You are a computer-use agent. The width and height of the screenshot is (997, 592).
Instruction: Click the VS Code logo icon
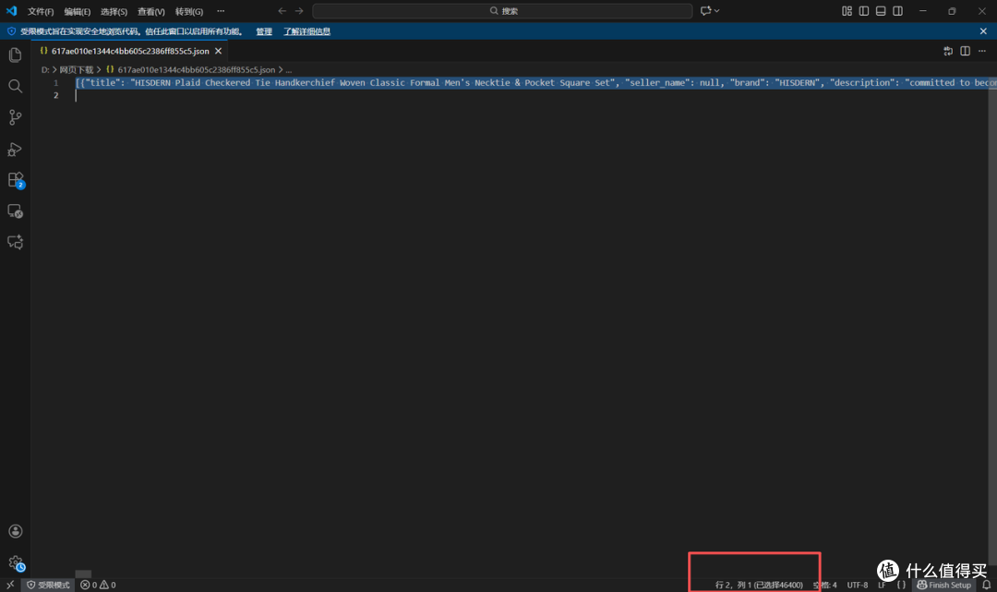pos(11,11)
